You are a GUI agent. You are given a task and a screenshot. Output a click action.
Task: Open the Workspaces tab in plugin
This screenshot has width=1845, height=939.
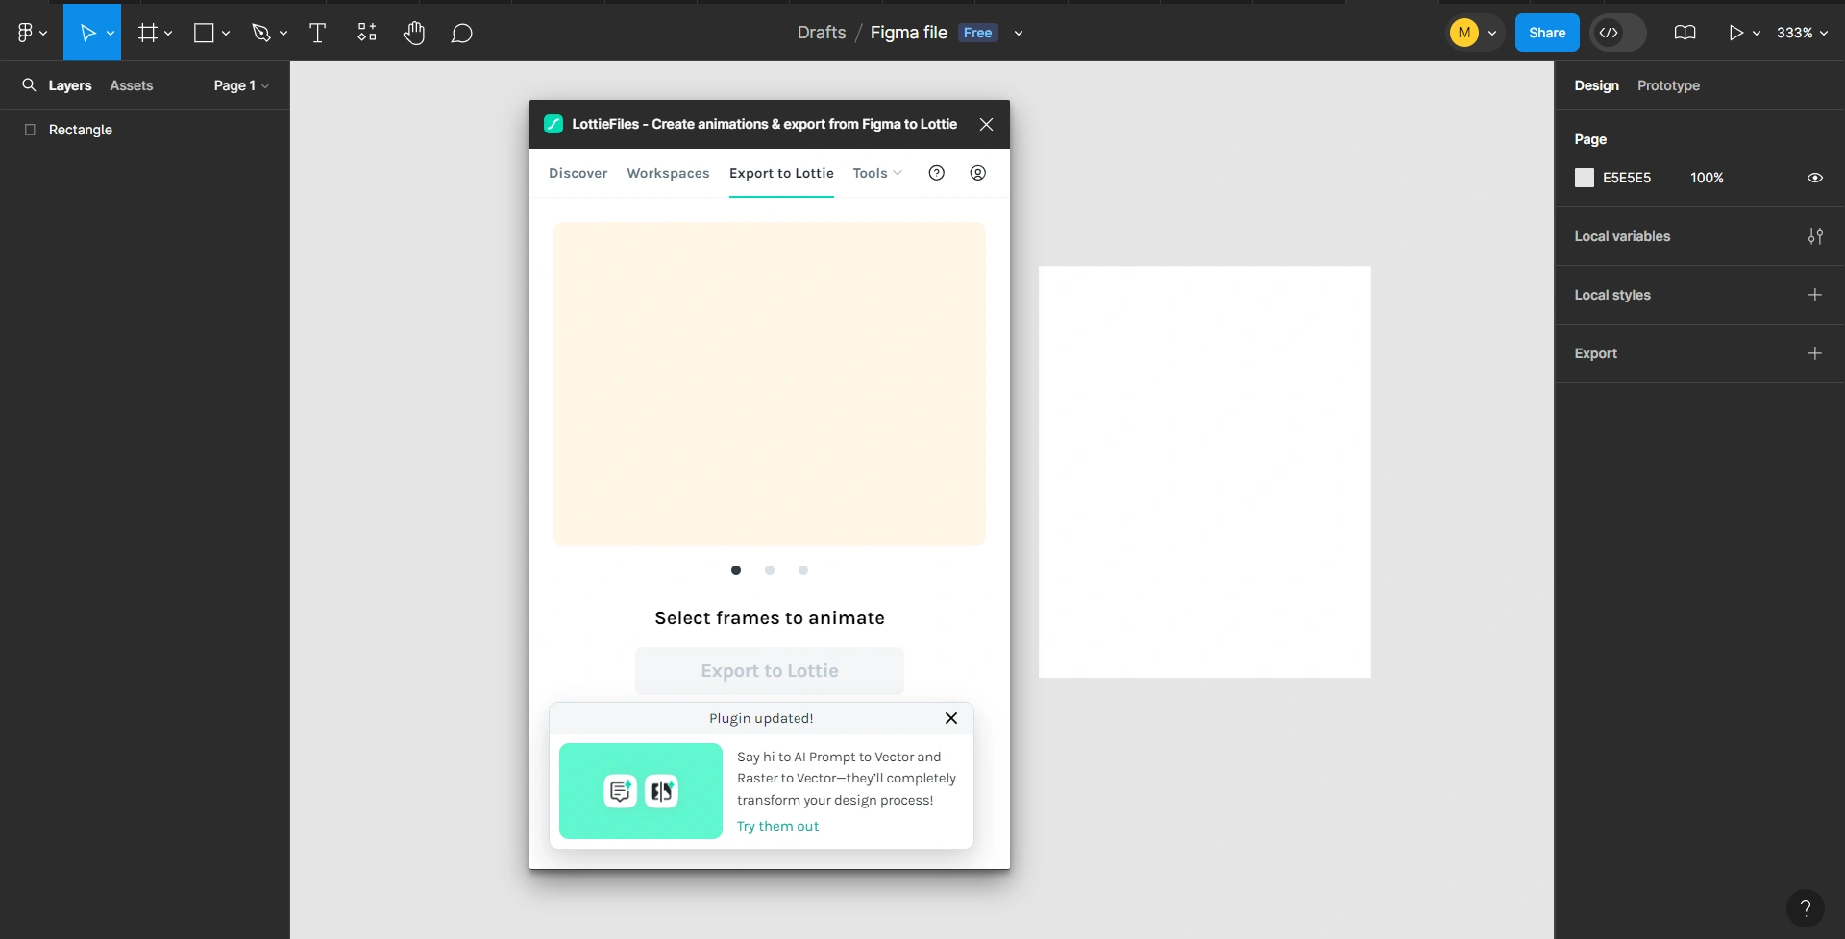[x=668, y=173]
